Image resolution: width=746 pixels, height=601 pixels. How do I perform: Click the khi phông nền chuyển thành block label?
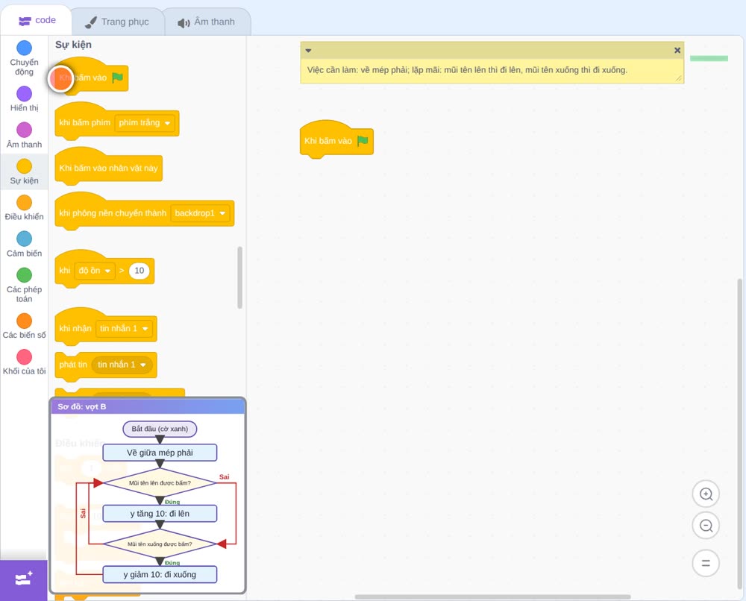click(x=113, y=213)
